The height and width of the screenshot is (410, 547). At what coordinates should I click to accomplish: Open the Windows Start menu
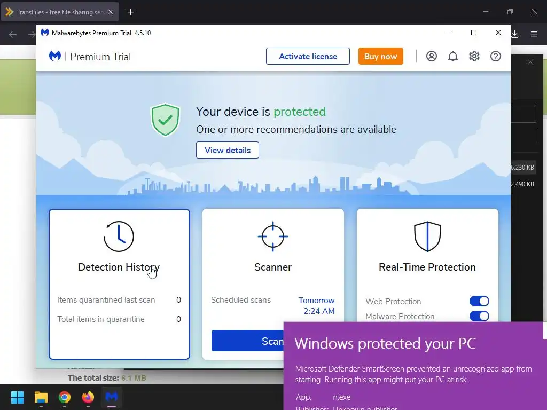17,397
